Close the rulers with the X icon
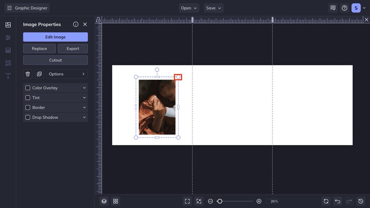370x208 pixels. (x=366, y=20)
